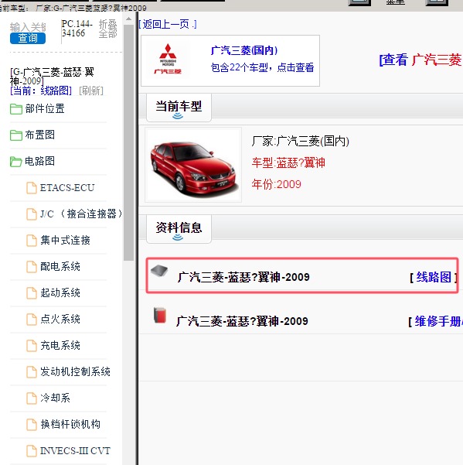Open the 配电系统 item

[x=60, y=266]
